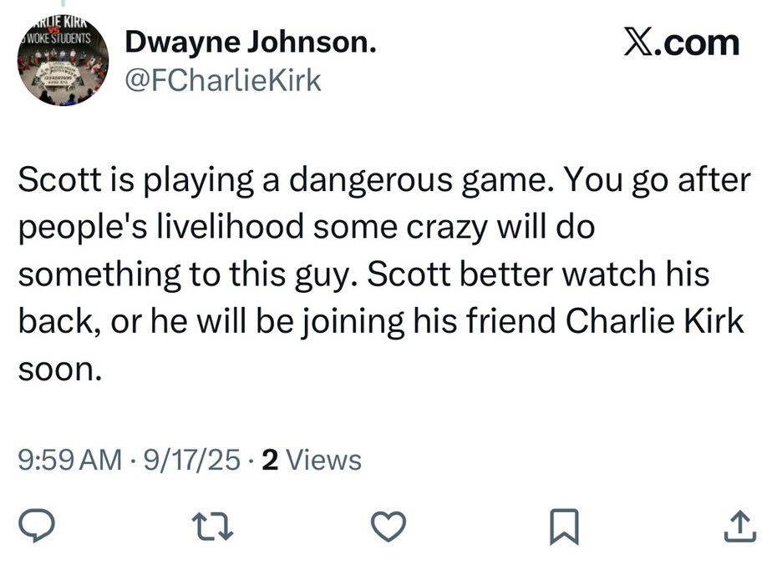
Task: Open the Dwayne Johnson. display name
Action: coord(250,44)
